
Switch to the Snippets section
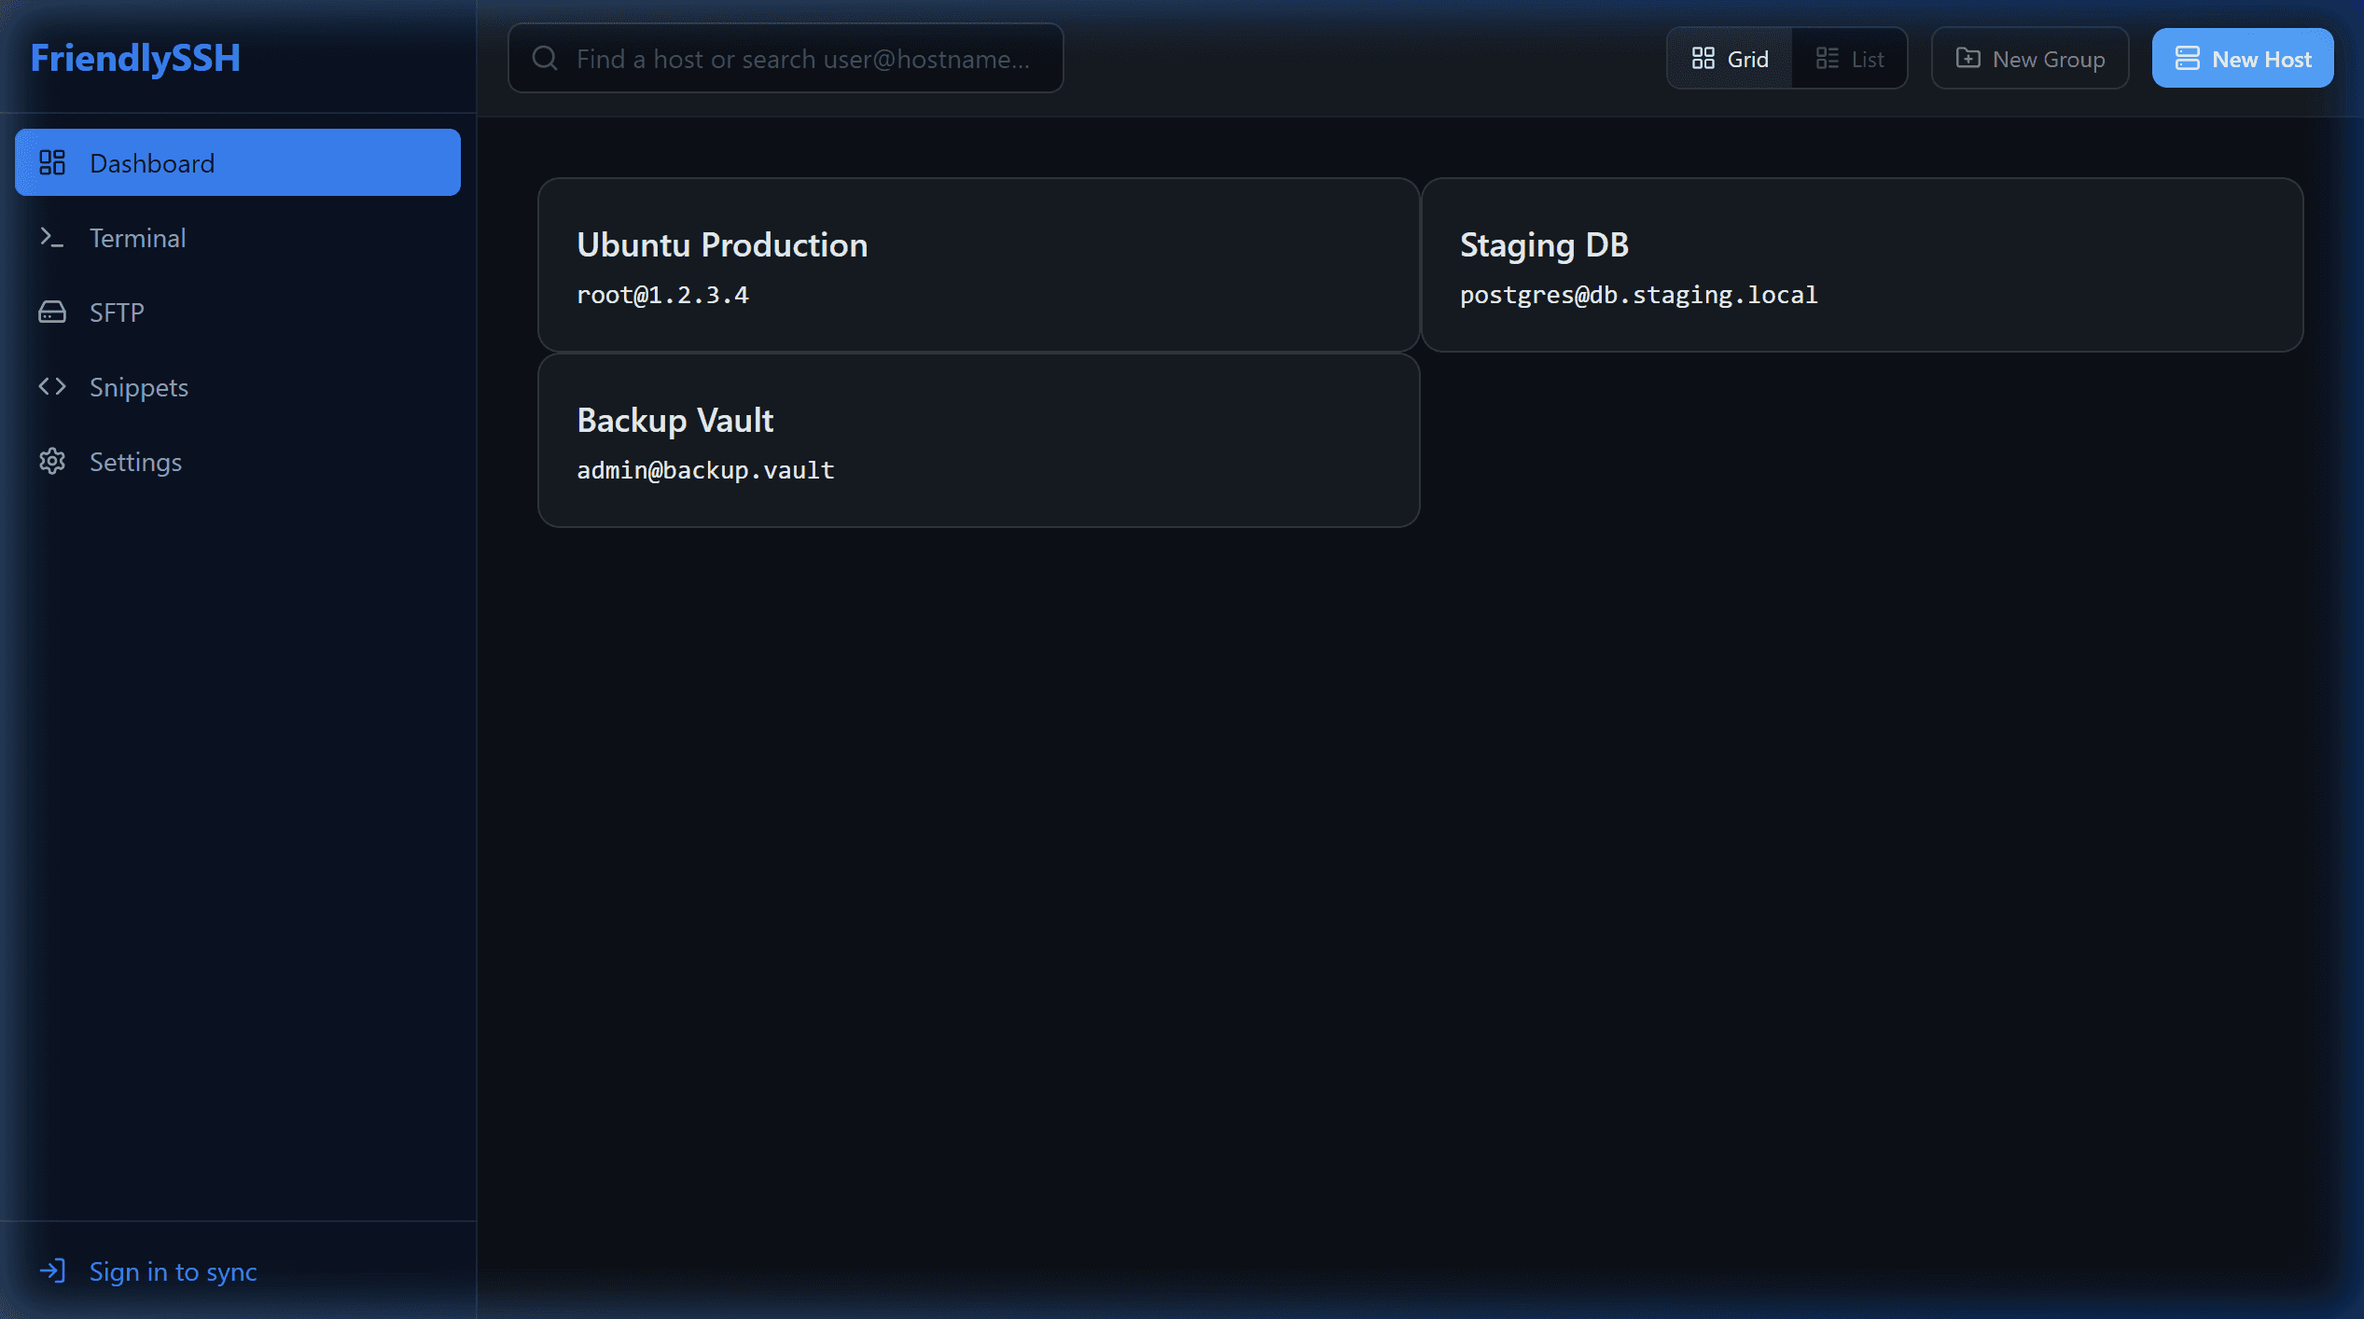click(x=138, y=386)
